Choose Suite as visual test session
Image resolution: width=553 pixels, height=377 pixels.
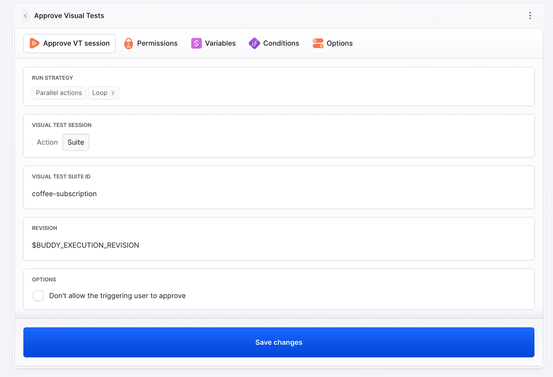click(x=76, y=142)
